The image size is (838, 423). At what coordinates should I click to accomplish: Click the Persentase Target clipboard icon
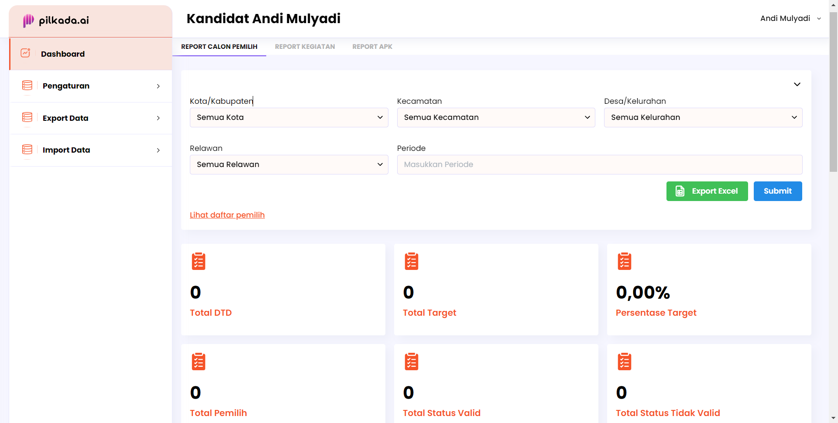(x=625, y=261)
